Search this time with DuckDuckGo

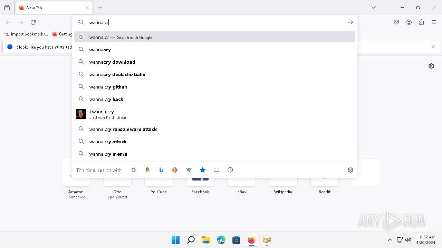tap(175, 170)
